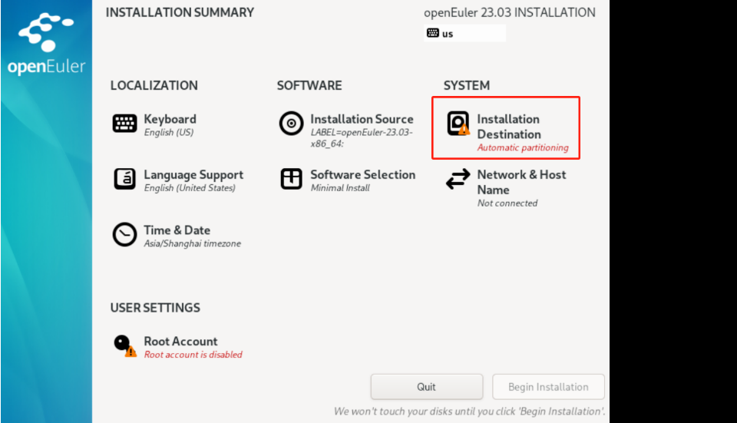Click the 'Minimal Install' text

(340, 188)
